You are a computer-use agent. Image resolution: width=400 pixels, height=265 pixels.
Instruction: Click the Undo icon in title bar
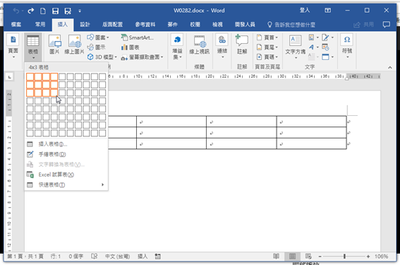[16, 11]
